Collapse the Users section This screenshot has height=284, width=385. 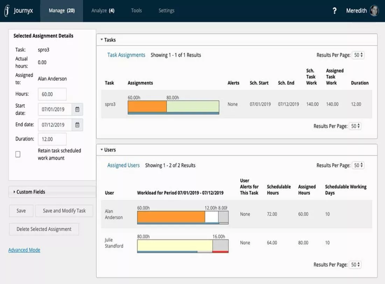coord(101,149)
